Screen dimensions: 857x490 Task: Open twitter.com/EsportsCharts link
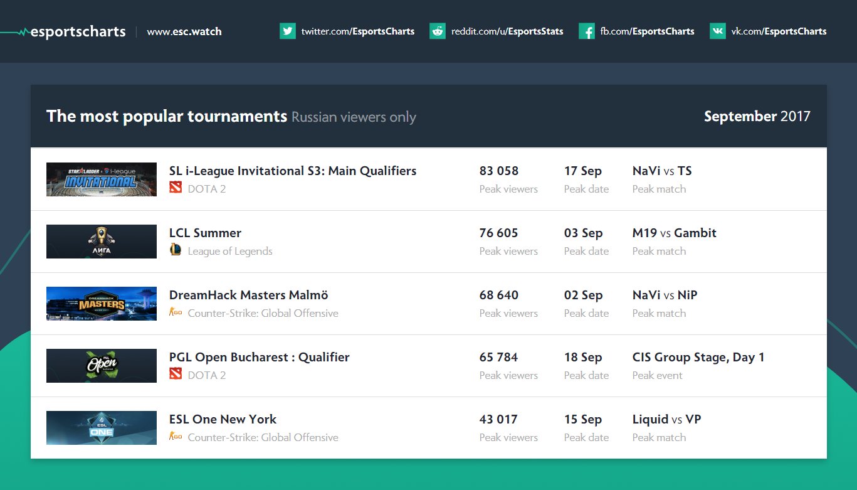tap(358, 31)
